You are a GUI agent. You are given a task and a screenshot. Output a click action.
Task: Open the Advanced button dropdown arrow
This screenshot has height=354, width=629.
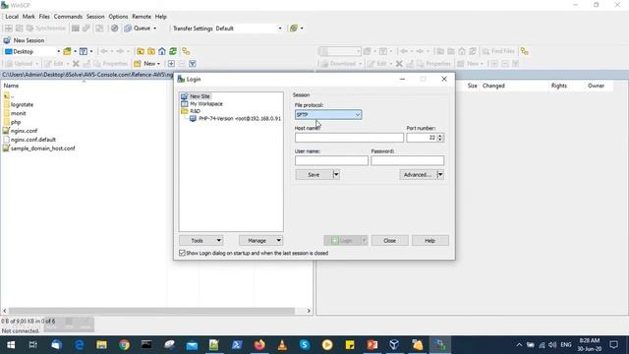[x=440, y=175]
